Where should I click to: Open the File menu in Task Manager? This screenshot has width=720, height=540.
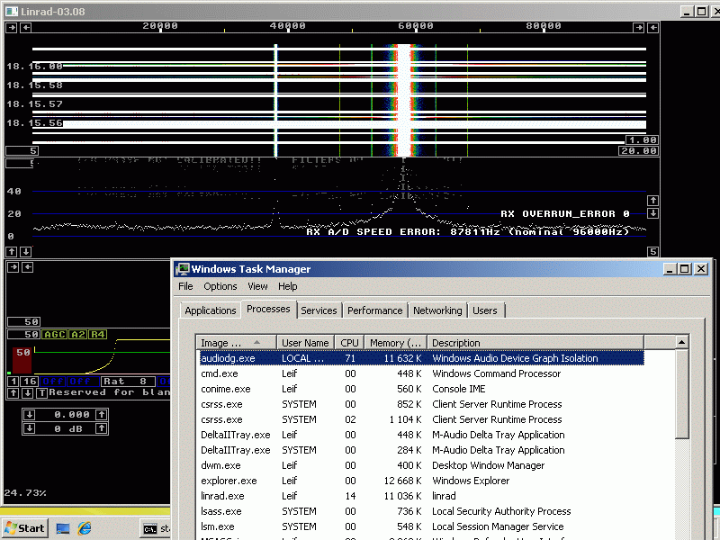click(x=185, y=286)
